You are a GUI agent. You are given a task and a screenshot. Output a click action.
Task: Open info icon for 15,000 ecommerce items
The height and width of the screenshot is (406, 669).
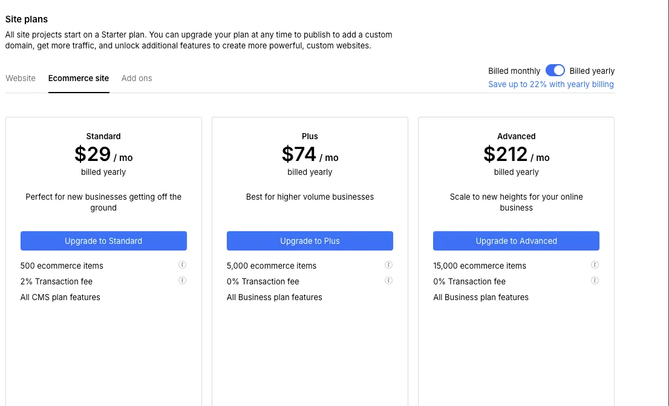[595, 265]
